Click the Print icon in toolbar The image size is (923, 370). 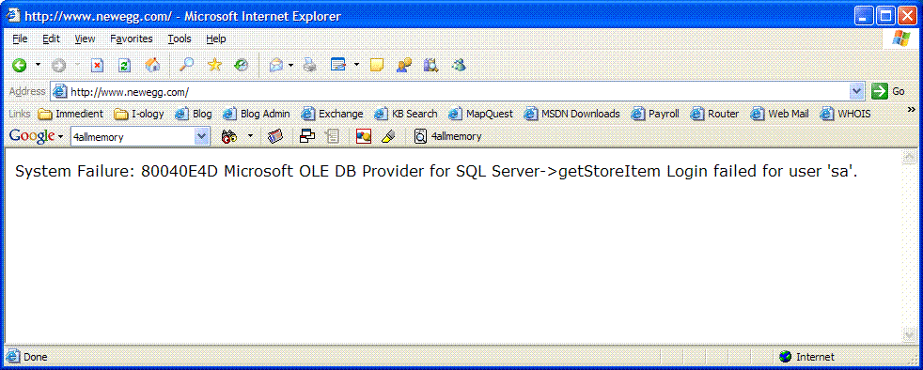[x=310, y=66]
